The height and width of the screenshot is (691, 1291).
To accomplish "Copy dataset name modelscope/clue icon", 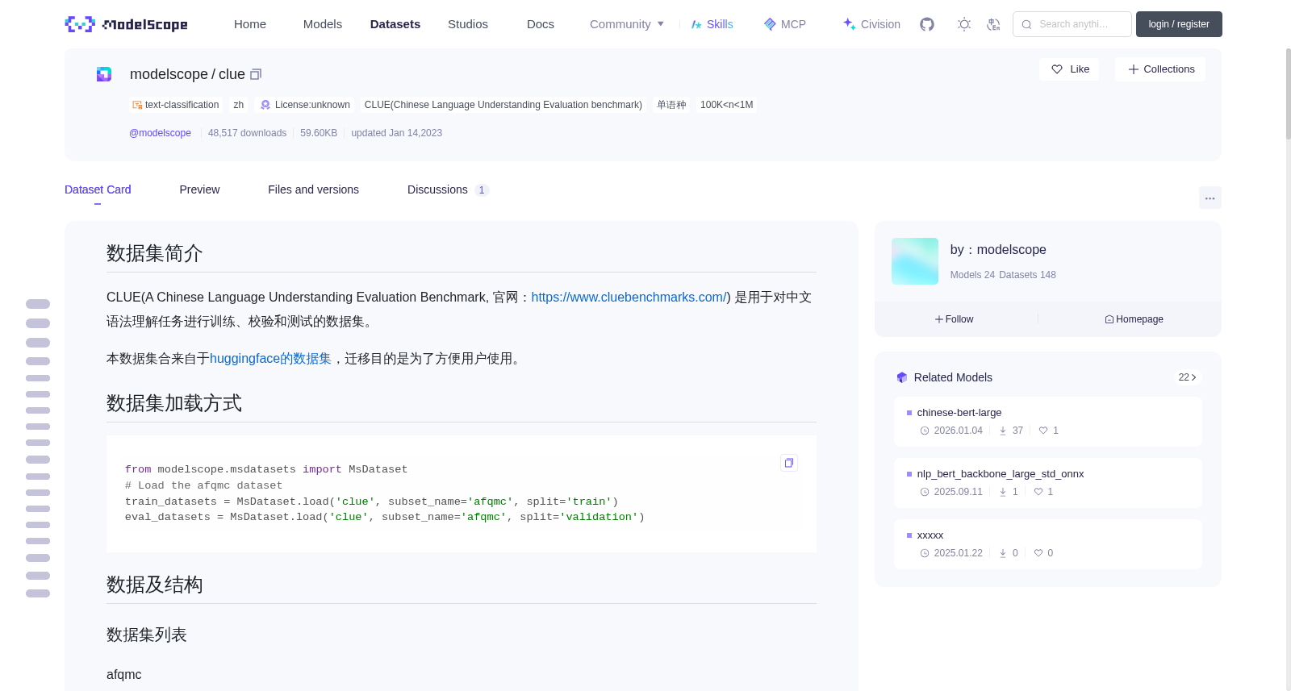I will click(x=256, y=74).
